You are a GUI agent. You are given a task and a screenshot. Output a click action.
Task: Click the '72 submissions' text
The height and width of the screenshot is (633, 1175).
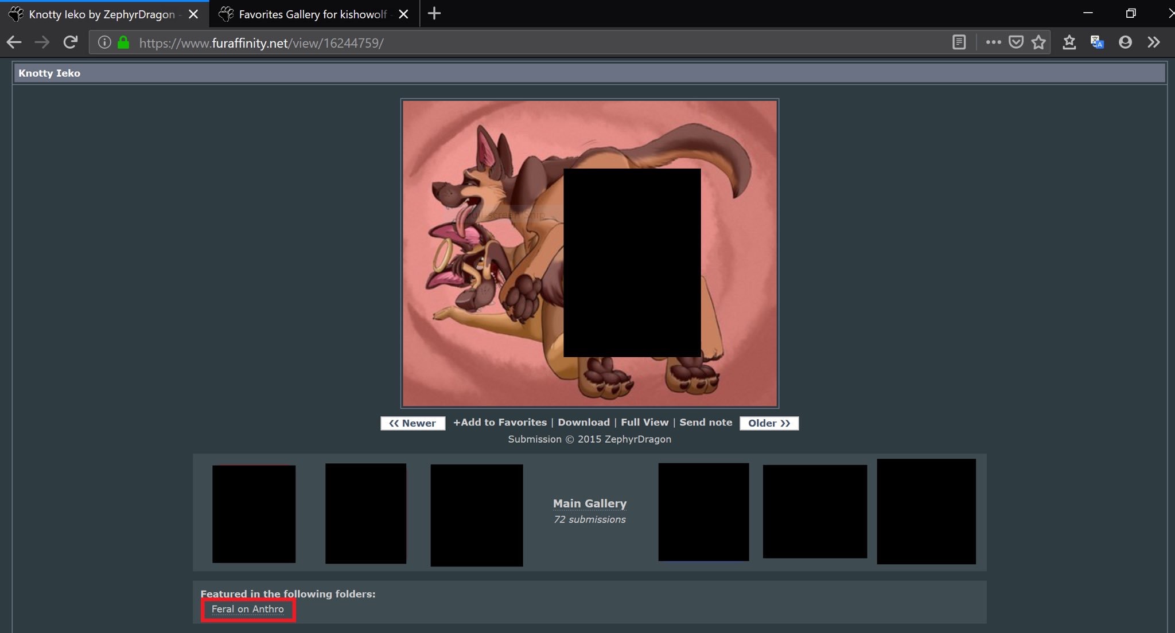pyautogui.click(x=590, y=519)
